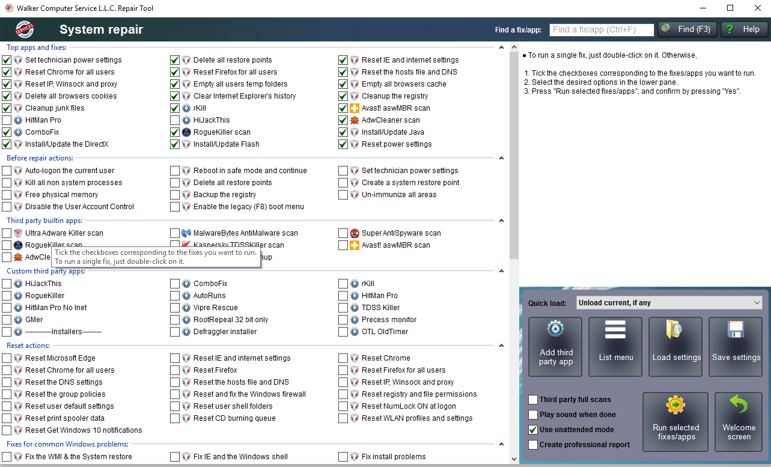Viewport: 771px width, 467px height.
Task: Click the Avast! aswMBR scan orange icon in Top apps
Action: 355,108
